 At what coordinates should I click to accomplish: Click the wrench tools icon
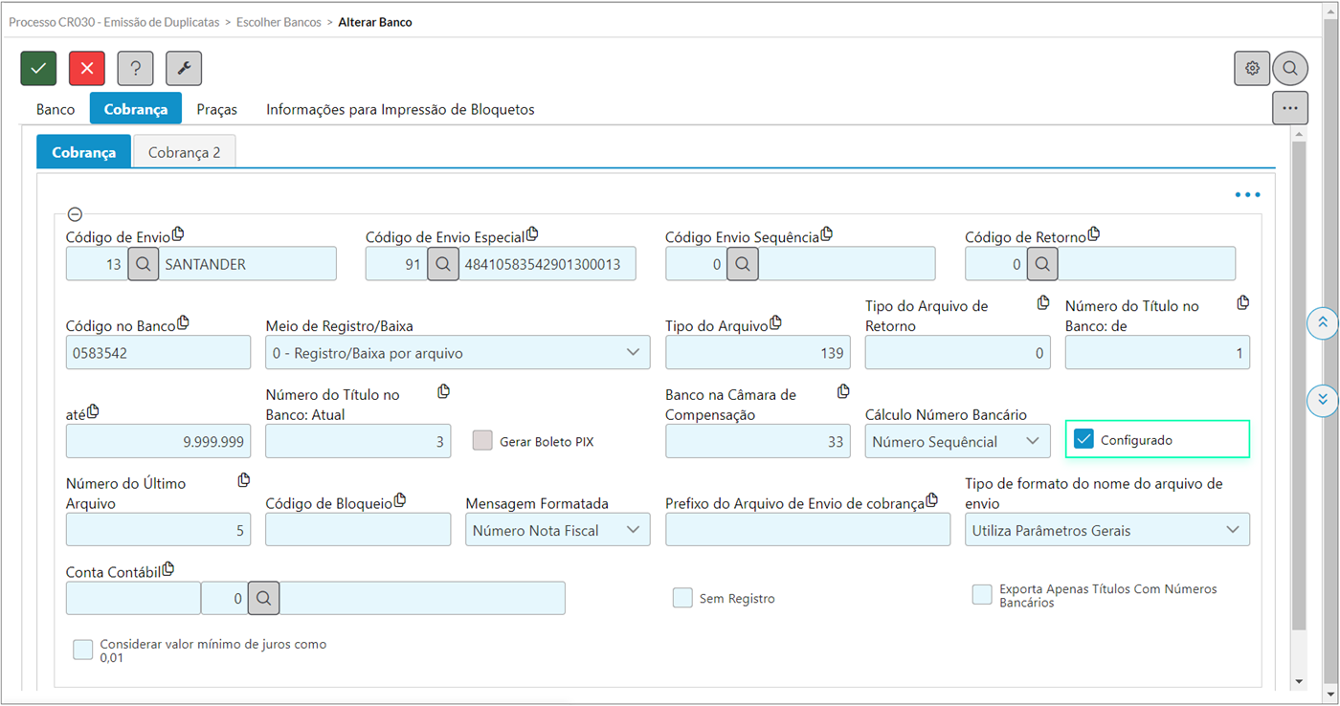point(184,69)
